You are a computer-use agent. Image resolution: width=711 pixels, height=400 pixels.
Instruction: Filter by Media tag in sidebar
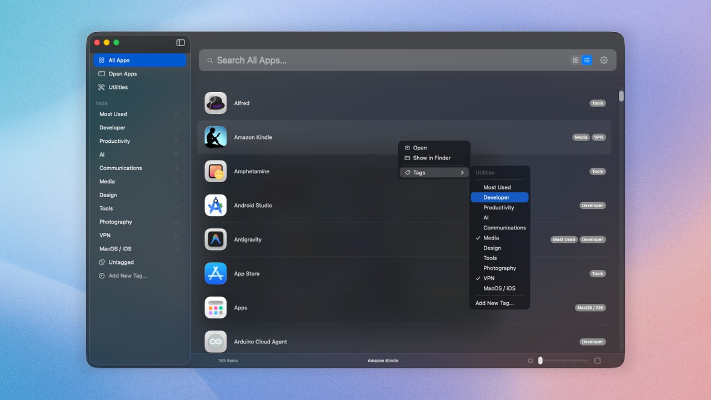coord(140,182)
